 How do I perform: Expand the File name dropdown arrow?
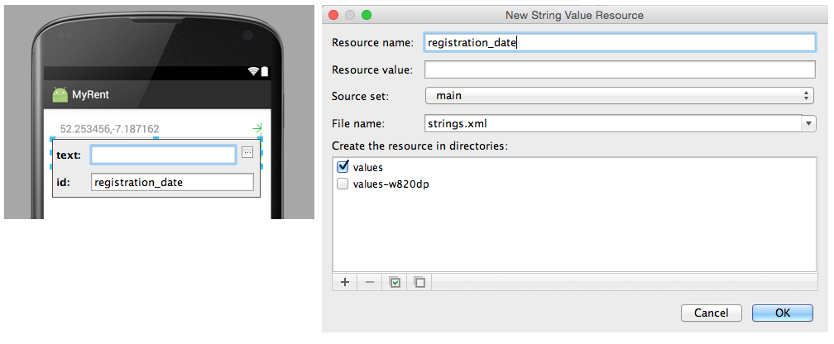point(808,124)
